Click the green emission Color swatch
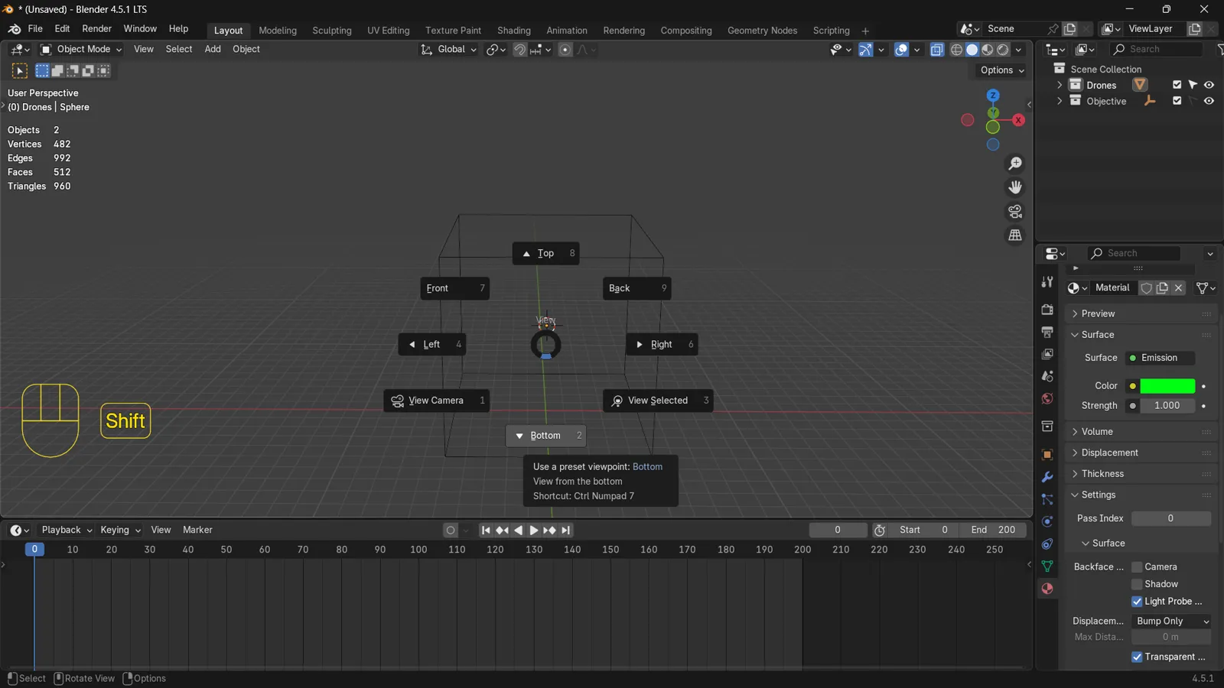This screenshot has height=688, width=1224. click(1167, 386)
